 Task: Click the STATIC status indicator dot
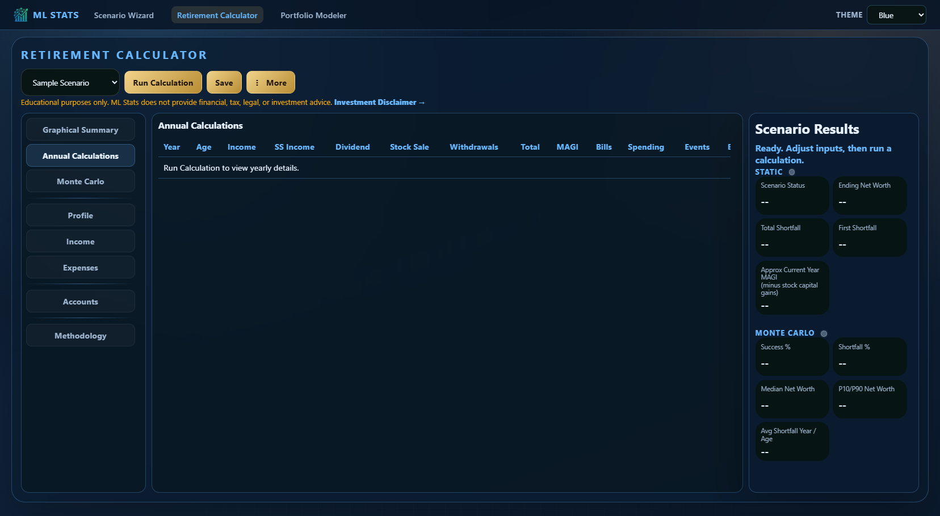pyautogui.click(x=792, y=172)
